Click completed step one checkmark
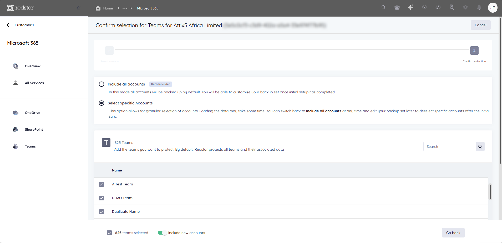The width and height of the screenshot is (502, 243). pyautogui.click(x=109, y=50)
